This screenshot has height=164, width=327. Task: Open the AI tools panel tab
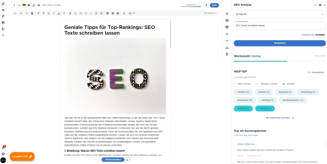227,14
